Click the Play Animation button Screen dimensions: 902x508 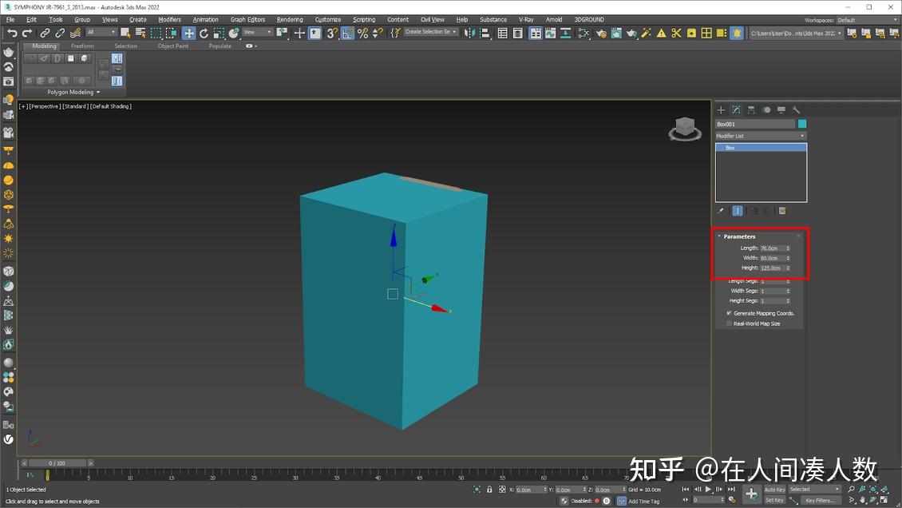click(x=708, y=490)
